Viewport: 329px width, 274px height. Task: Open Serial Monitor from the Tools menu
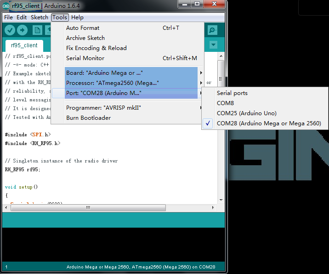(127, 58)
